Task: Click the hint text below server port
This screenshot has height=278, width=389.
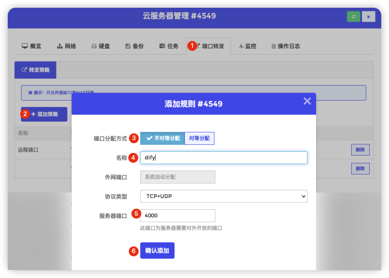Action: (x=181, y=228)
